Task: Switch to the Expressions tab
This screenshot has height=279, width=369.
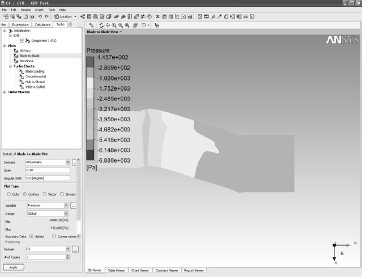Action: click(20, 24)
